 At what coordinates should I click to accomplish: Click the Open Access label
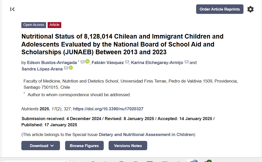pyautogui.click(x=34, y=25)
